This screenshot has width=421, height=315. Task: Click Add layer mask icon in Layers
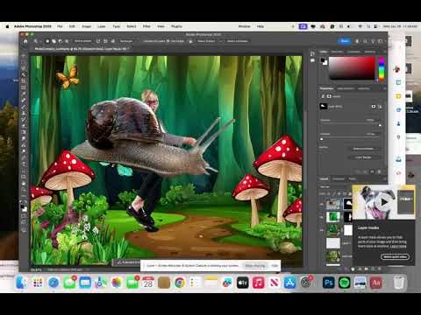[353, 269]
